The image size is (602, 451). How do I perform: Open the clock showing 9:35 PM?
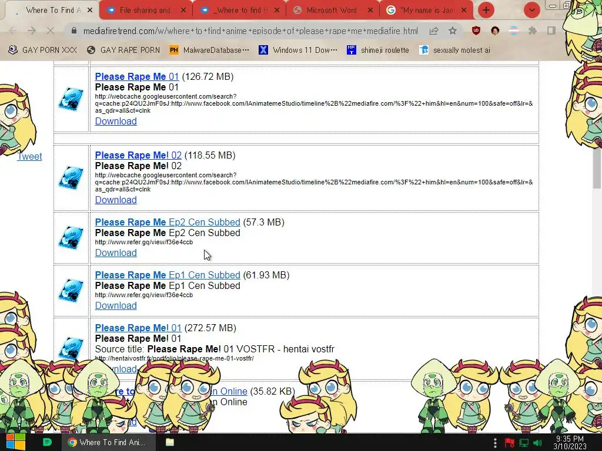570,443
